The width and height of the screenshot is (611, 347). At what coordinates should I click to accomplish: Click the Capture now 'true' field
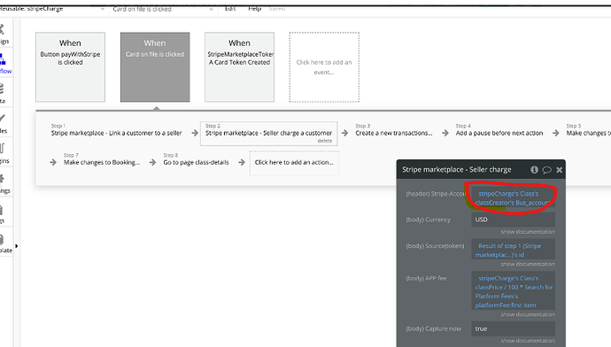[x=514, y=328]
